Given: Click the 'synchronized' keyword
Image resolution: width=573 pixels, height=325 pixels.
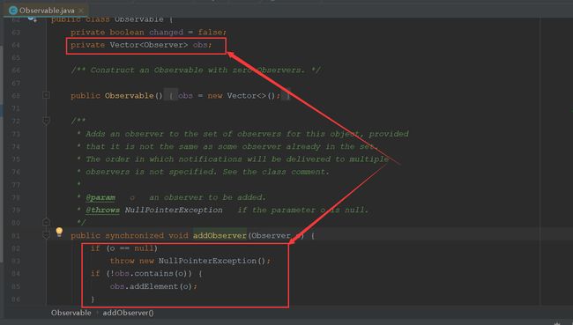Looking at the screenshot, I should point(134,235).
